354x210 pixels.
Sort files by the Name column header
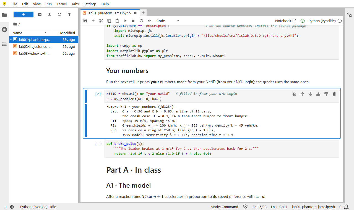click(x=30, y=33)
